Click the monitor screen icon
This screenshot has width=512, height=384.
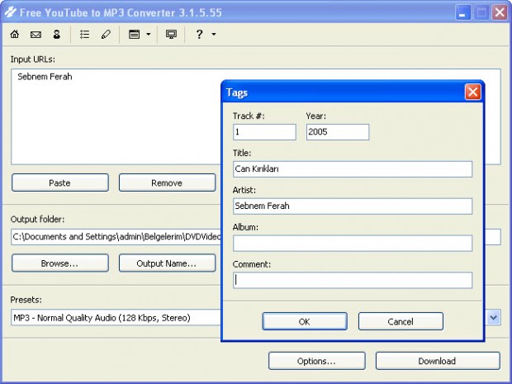[171, 35]
